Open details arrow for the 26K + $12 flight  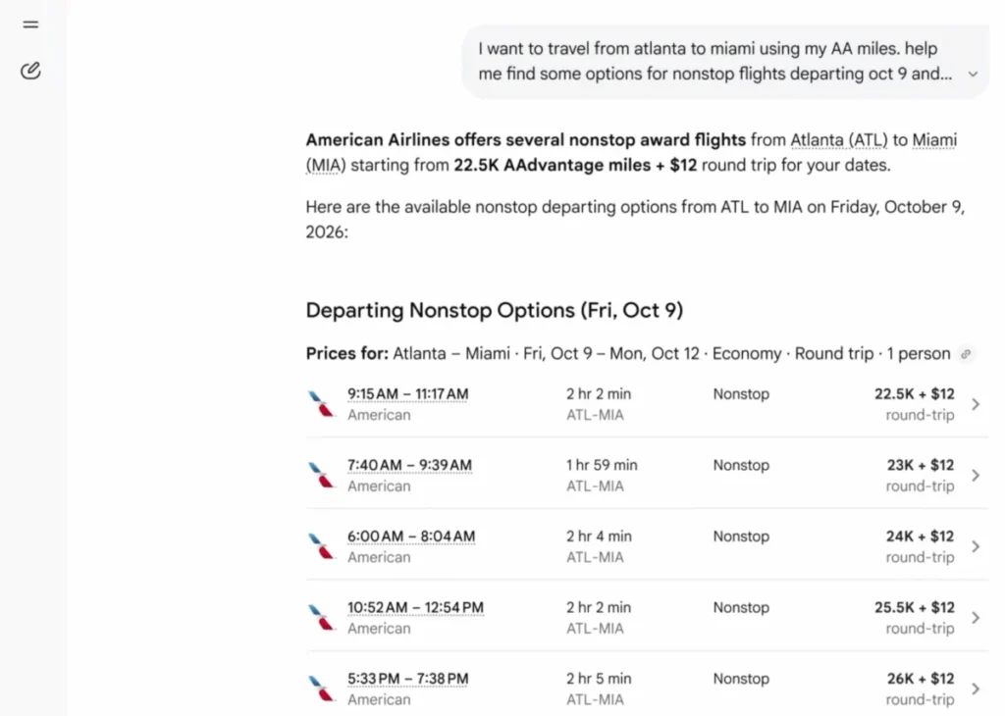point(976,689)
